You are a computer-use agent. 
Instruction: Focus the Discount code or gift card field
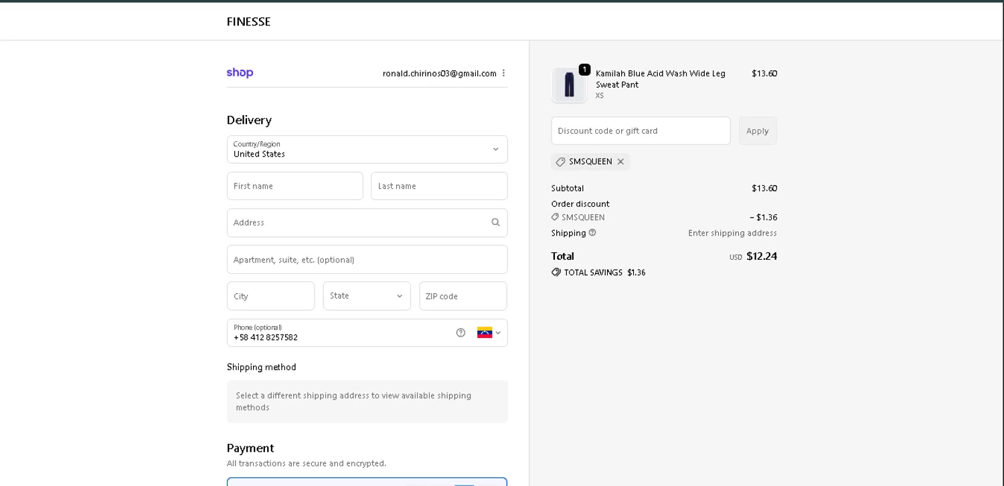(641, 131)
